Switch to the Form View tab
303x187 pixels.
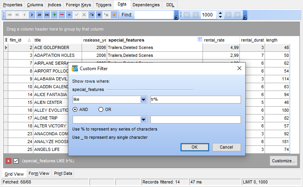coord(39,174)
